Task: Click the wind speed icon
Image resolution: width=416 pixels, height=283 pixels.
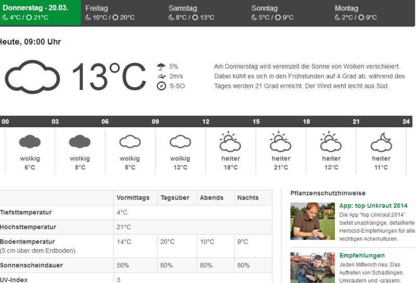Action: coord(161,76)
